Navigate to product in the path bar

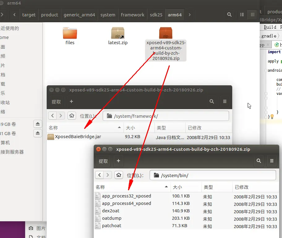coord(49,15)
